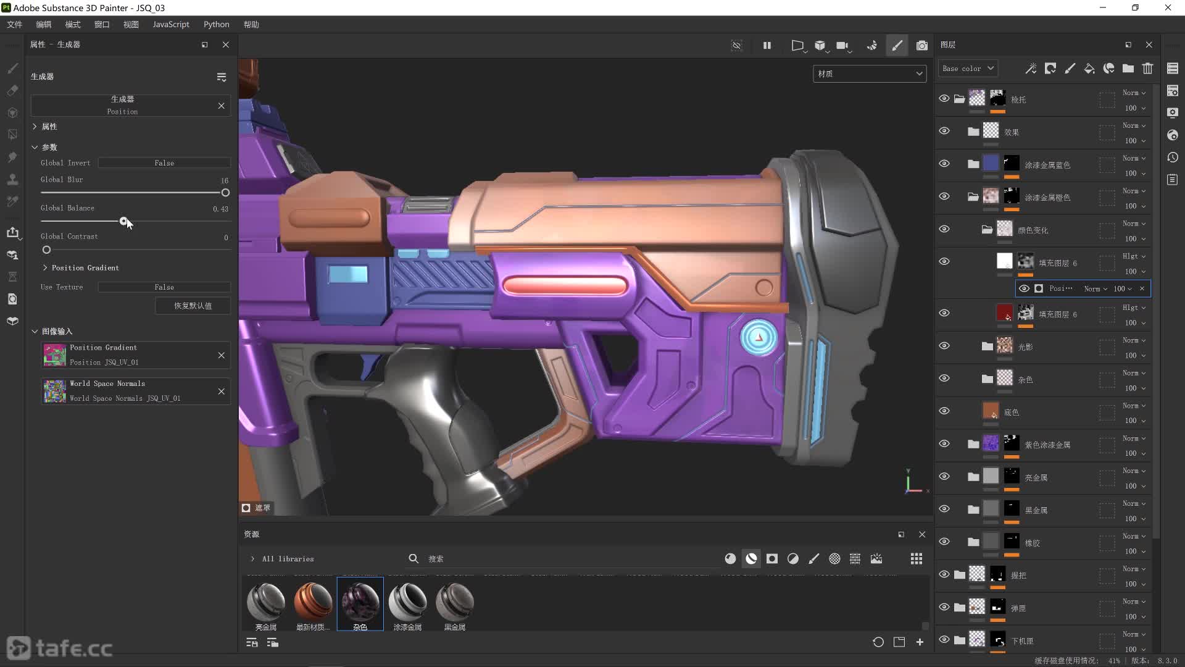Screen dimensions: 1185x667
Task: Pause the viewport rendering
Action: click(x=767, y=45)
